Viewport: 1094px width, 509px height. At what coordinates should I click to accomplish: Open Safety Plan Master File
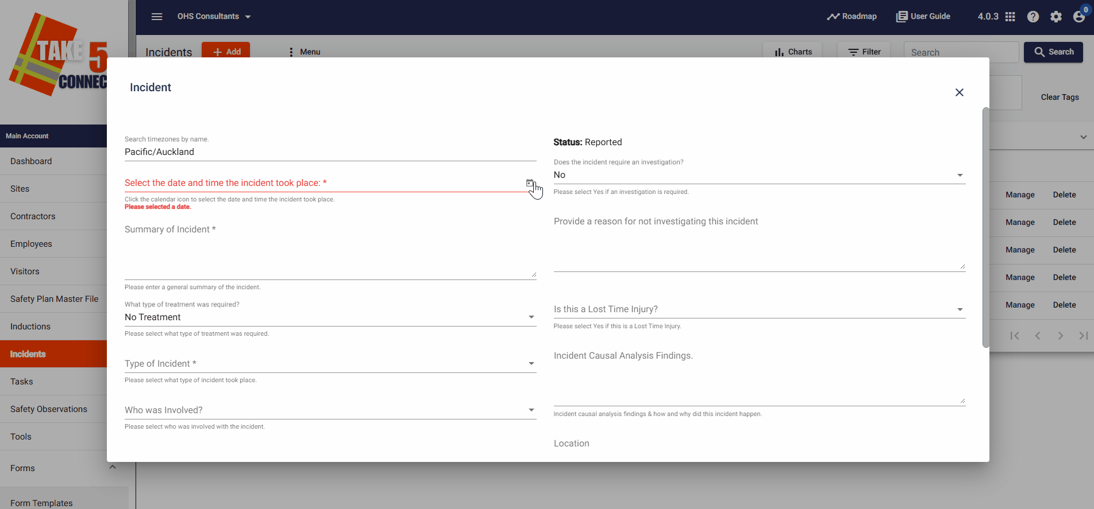point(53,299)
